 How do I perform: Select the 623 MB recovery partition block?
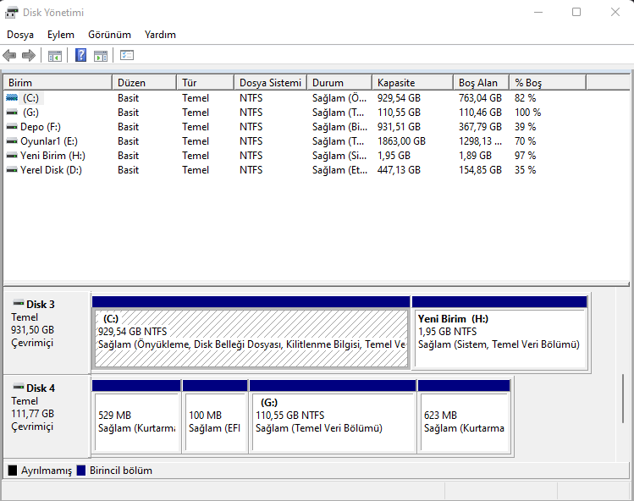tap(464, 416)
